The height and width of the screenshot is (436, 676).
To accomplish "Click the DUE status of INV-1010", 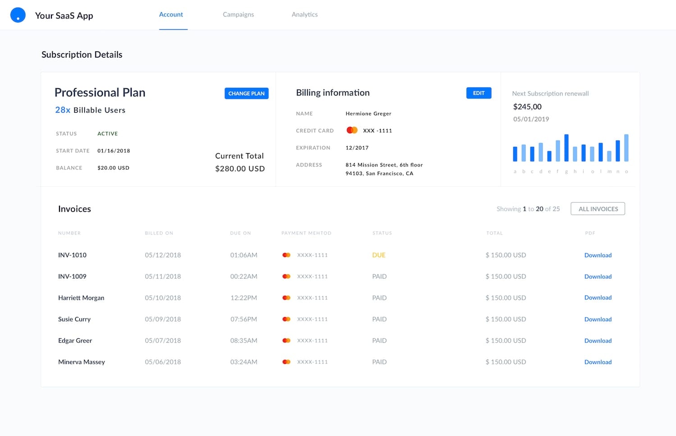I will tap(379, 255).
